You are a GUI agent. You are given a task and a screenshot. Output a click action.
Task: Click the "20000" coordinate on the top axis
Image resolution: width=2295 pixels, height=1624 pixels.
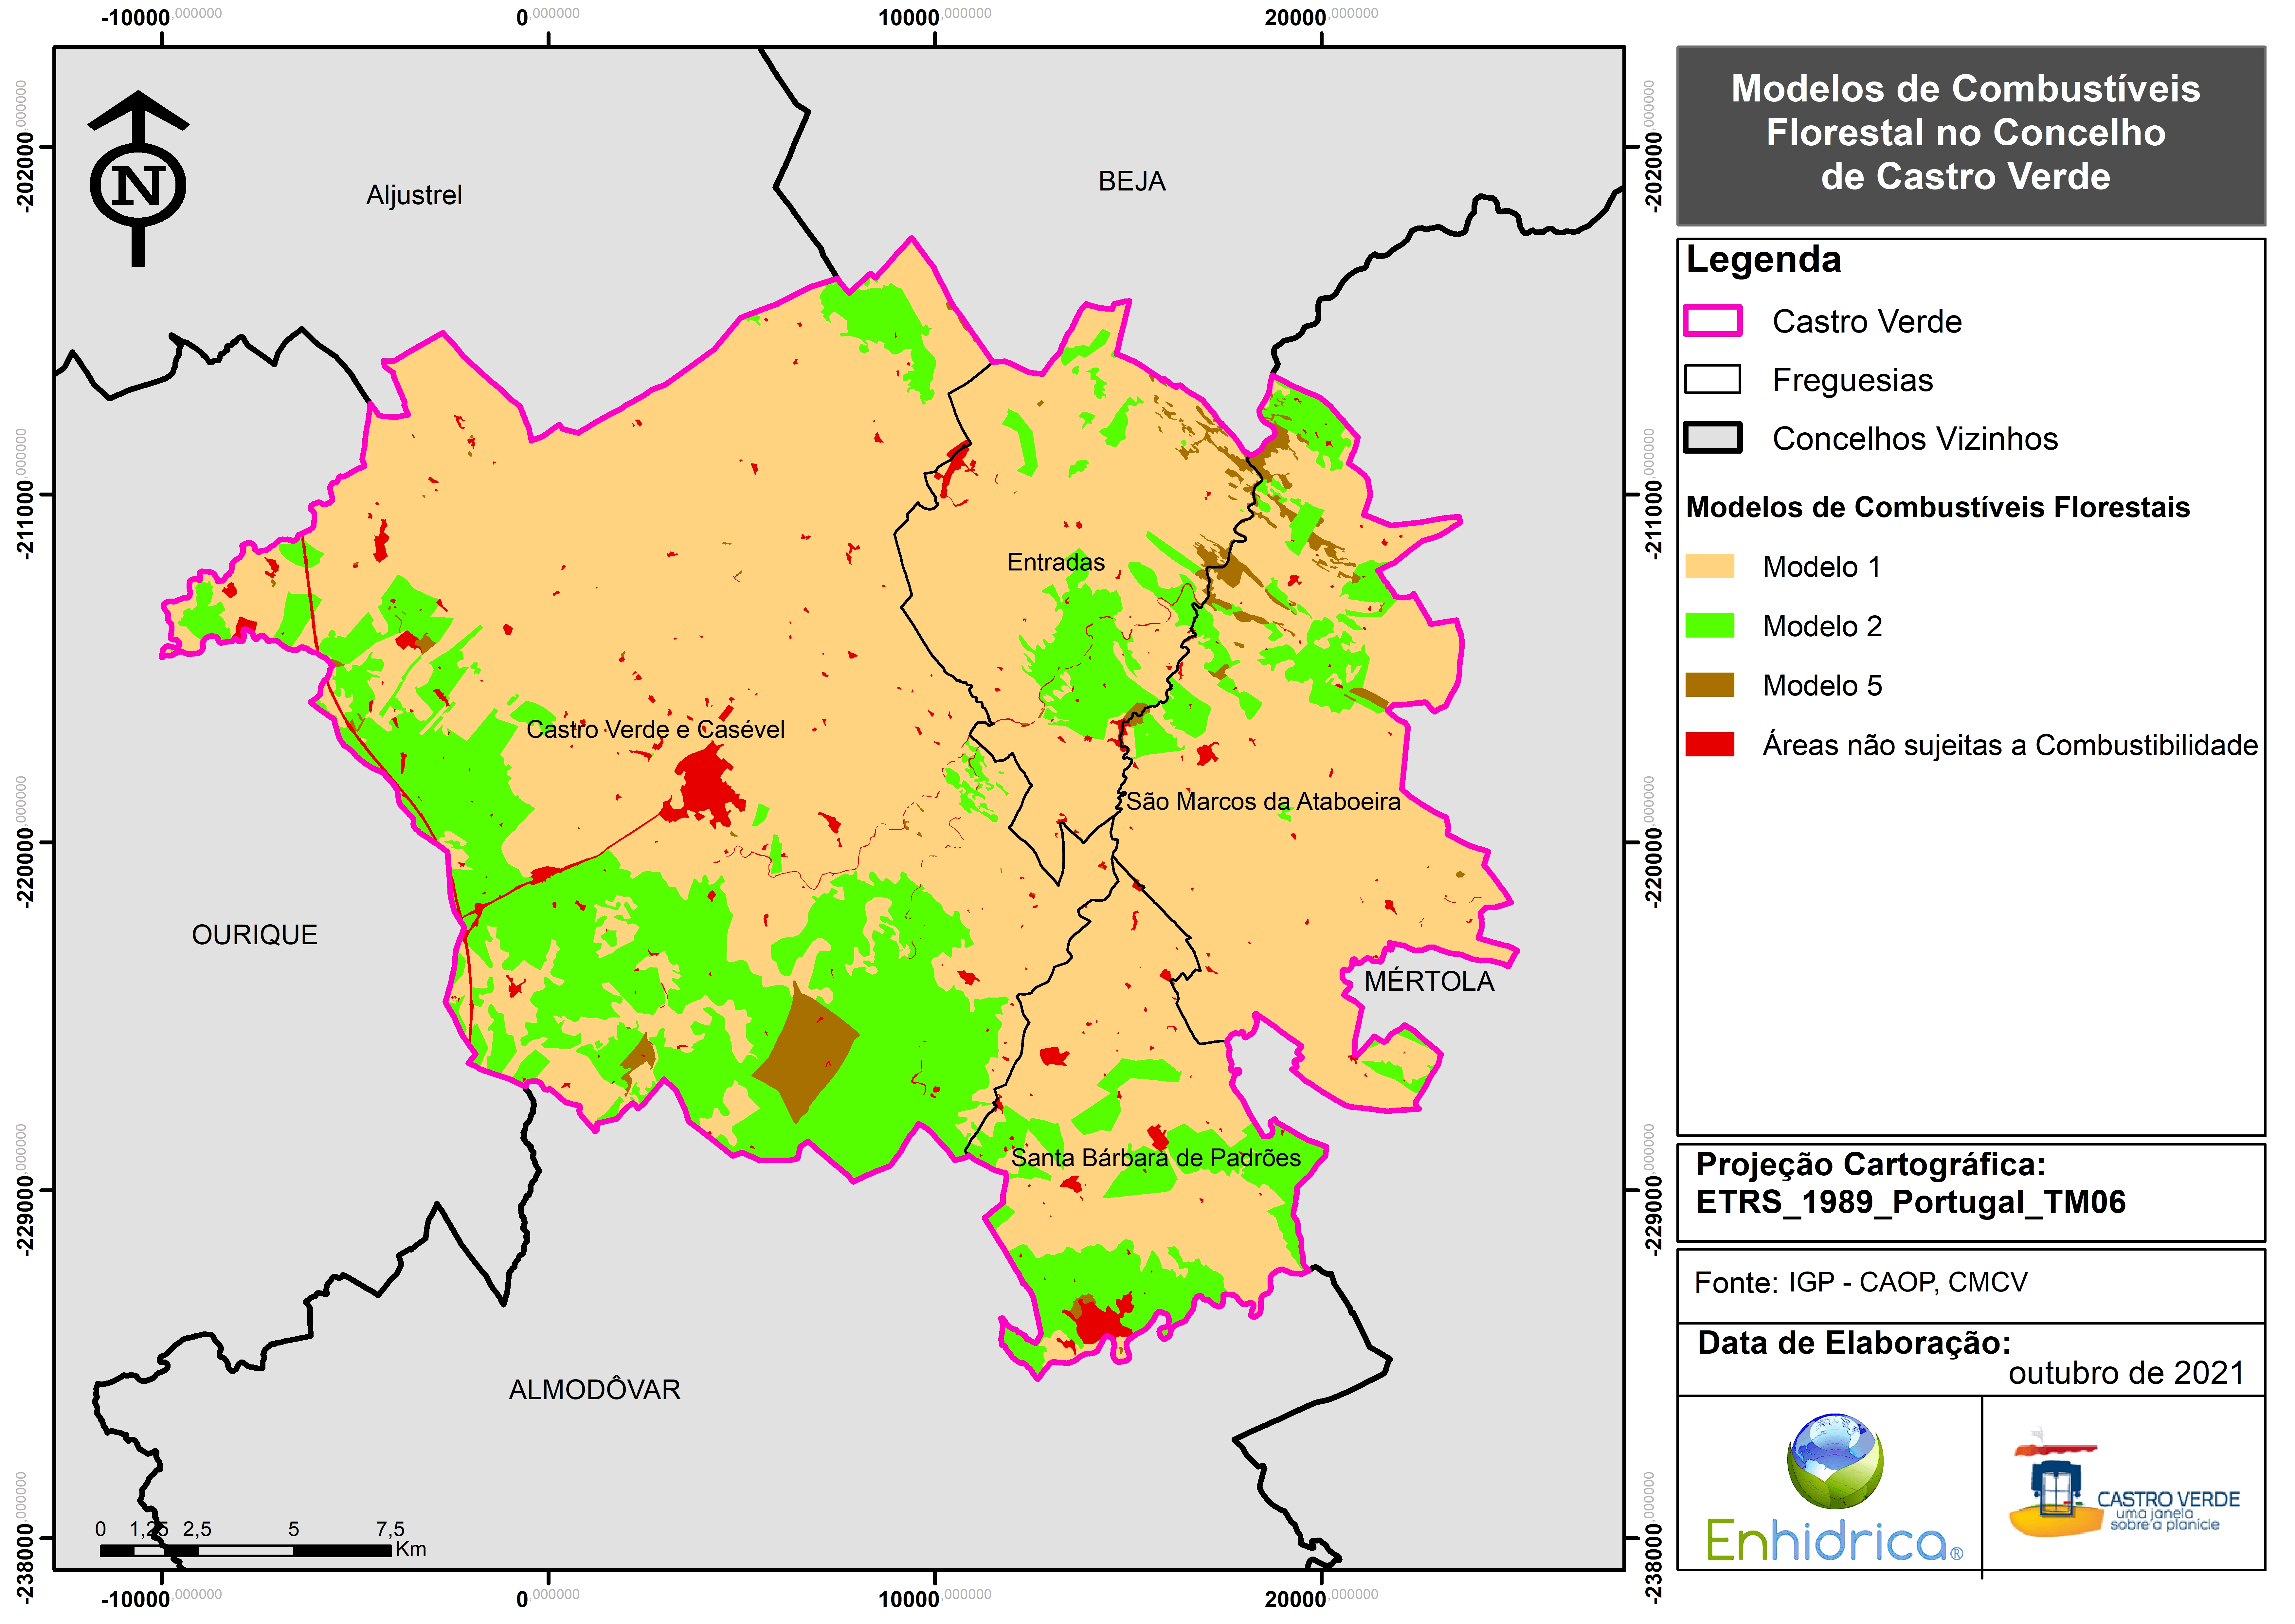coord(1295,17)
